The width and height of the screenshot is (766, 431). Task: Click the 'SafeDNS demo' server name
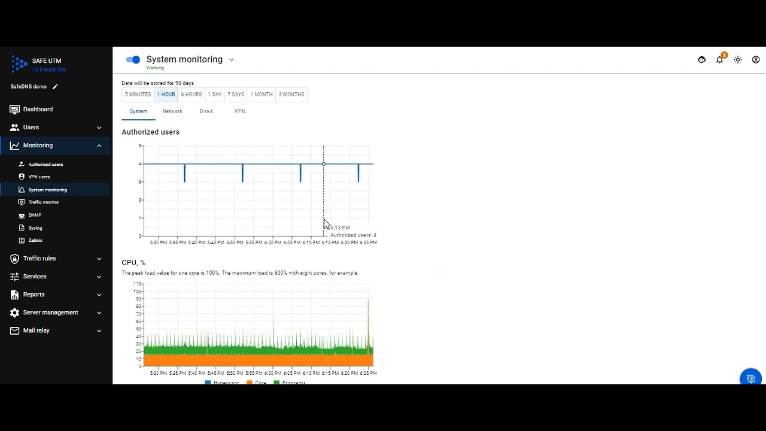28,87
